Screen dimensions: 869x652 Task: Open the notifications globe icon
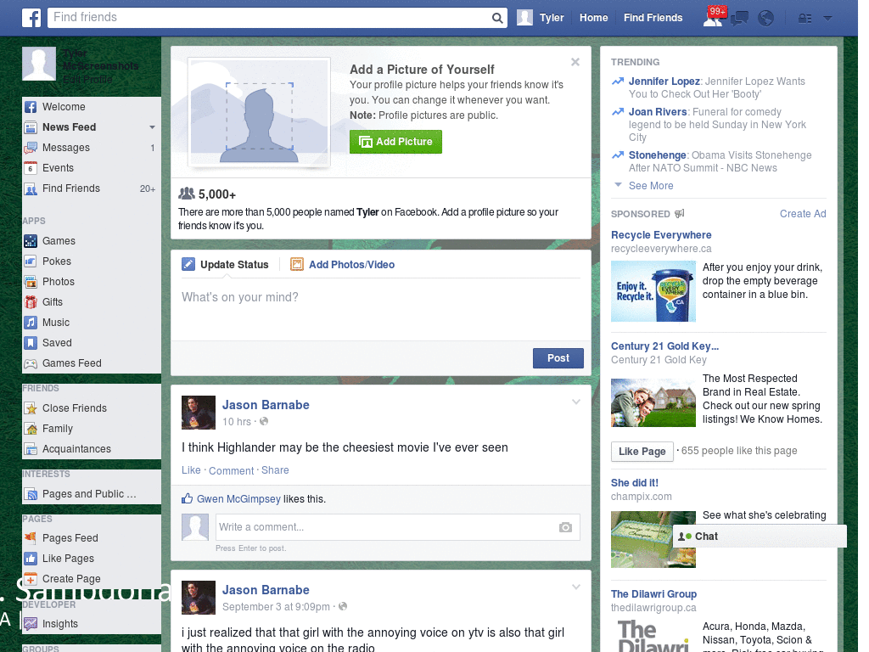pos(765,19)
